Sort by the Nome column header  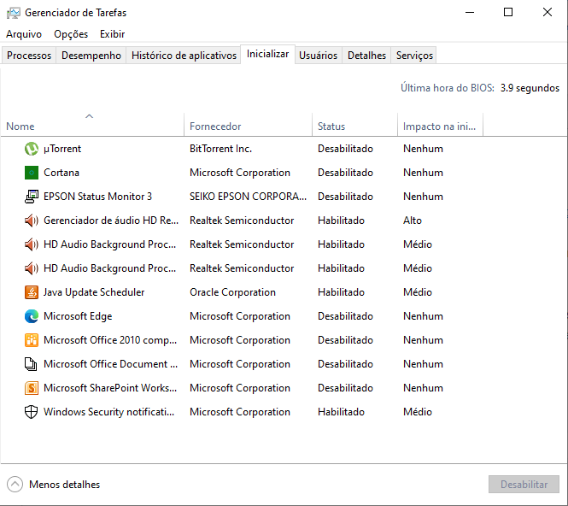coord(92,124)
